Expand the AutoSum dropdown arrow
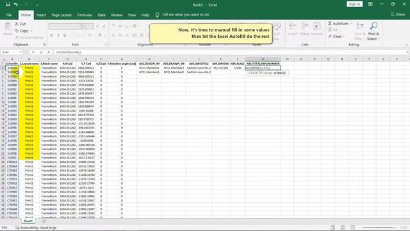Viewport: 410px width, 231px height. [352, 24]
